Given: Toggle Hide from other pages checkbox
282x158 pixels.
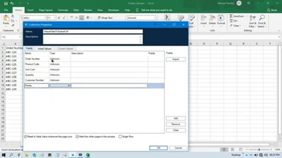Looking at the screenshot, I should [x=78, y=136].
